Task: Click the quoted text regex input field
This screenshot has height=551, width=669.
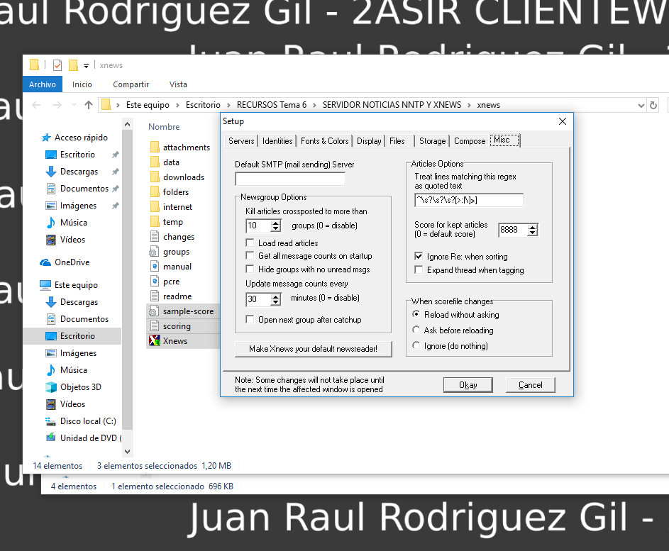Action: pyautogui.click(x=469, y=200)
